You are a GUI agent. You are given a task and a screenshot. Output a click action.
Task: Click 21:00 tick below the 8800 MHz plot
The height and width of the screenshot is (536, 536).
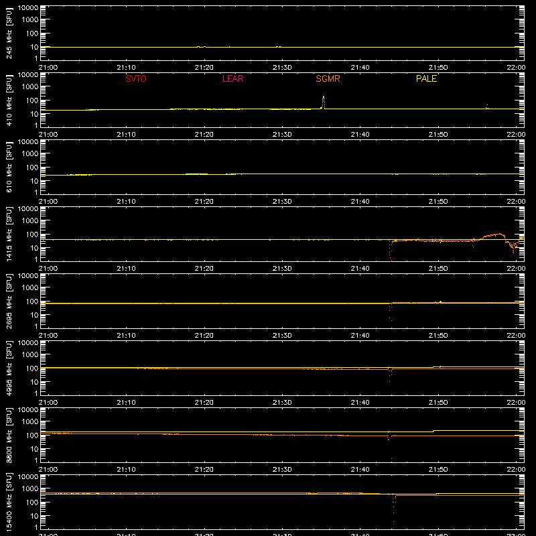pos(48,470)
